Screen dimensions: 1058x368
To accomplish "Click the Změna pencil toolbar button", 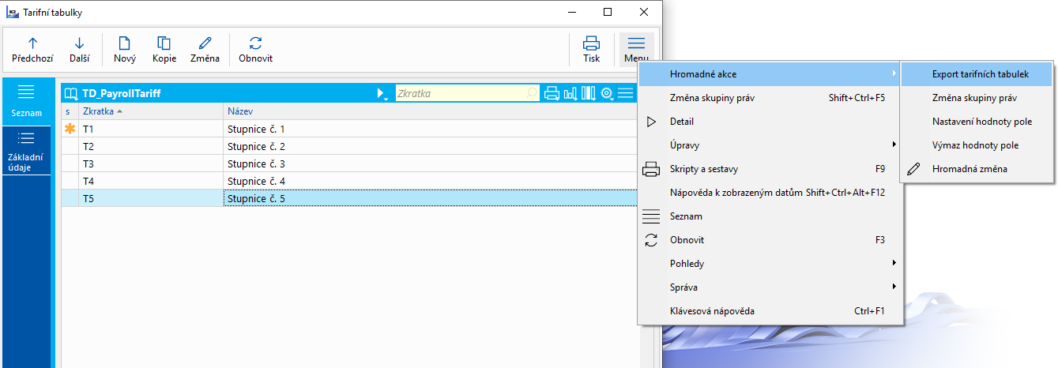I will (x=205, y=50).
